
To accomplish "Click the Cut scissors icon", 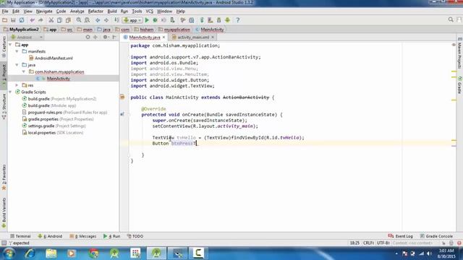I will point(51,20).
